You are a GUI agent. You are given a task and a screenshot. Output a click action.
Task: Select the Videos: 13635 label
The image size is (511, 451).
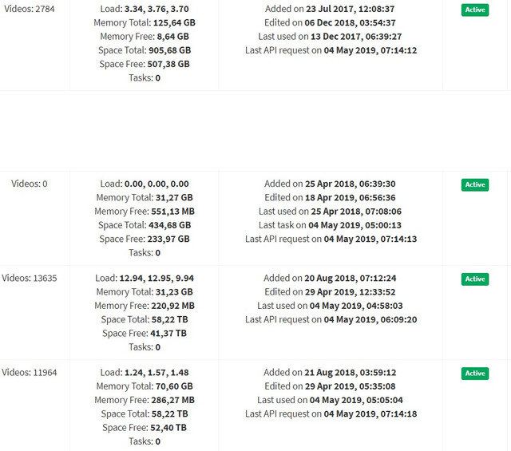click(30, 278)
